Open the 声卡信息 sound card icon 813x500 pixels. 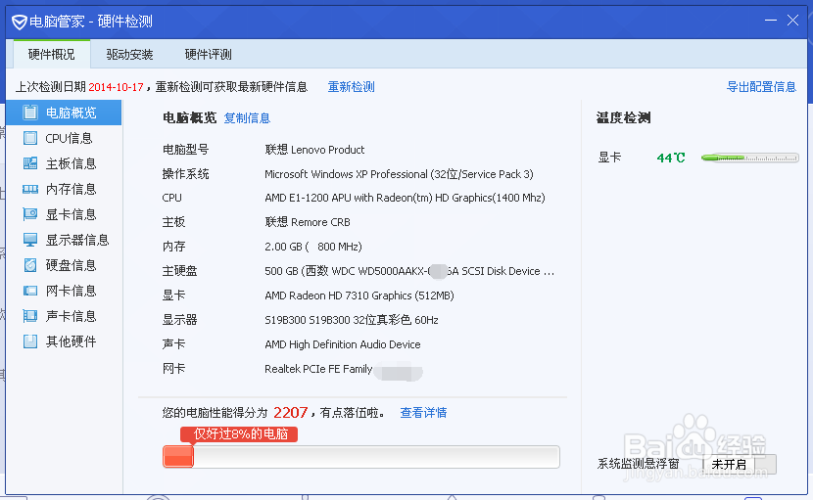tap(30, 315)
